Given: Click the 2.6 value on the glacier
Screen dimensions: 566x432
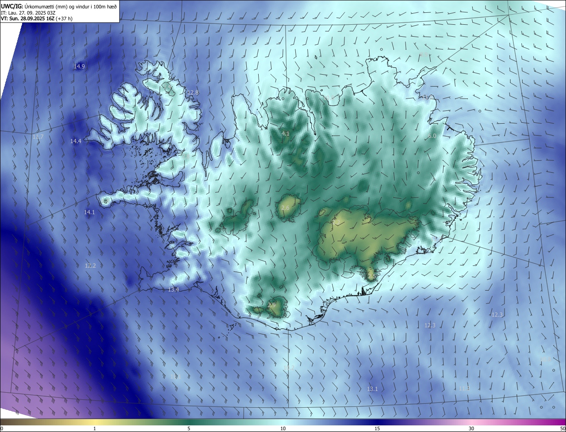Looking at the screenshot, I should pyautogui.click(x=285, y=208).
